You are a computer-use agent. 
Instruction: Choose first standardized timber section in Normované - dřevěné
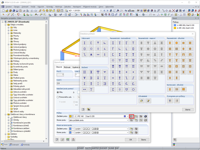point(170,89)
